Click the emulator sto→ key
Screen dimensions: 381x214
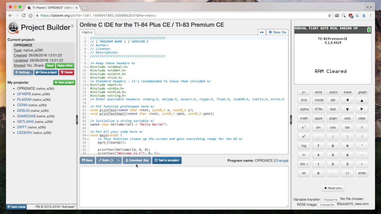pyautogui.click(x=304, y=164)
